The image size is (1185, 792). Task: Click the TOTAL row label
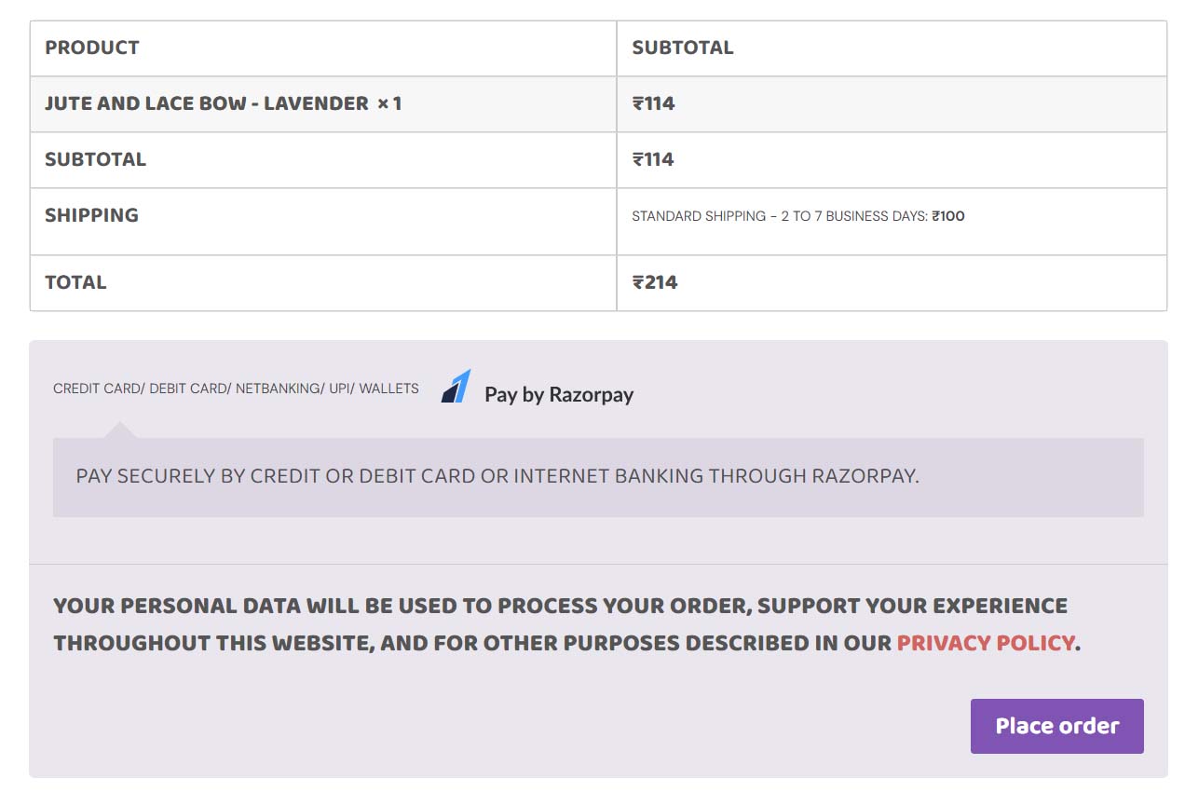click(x=75, y=282)
